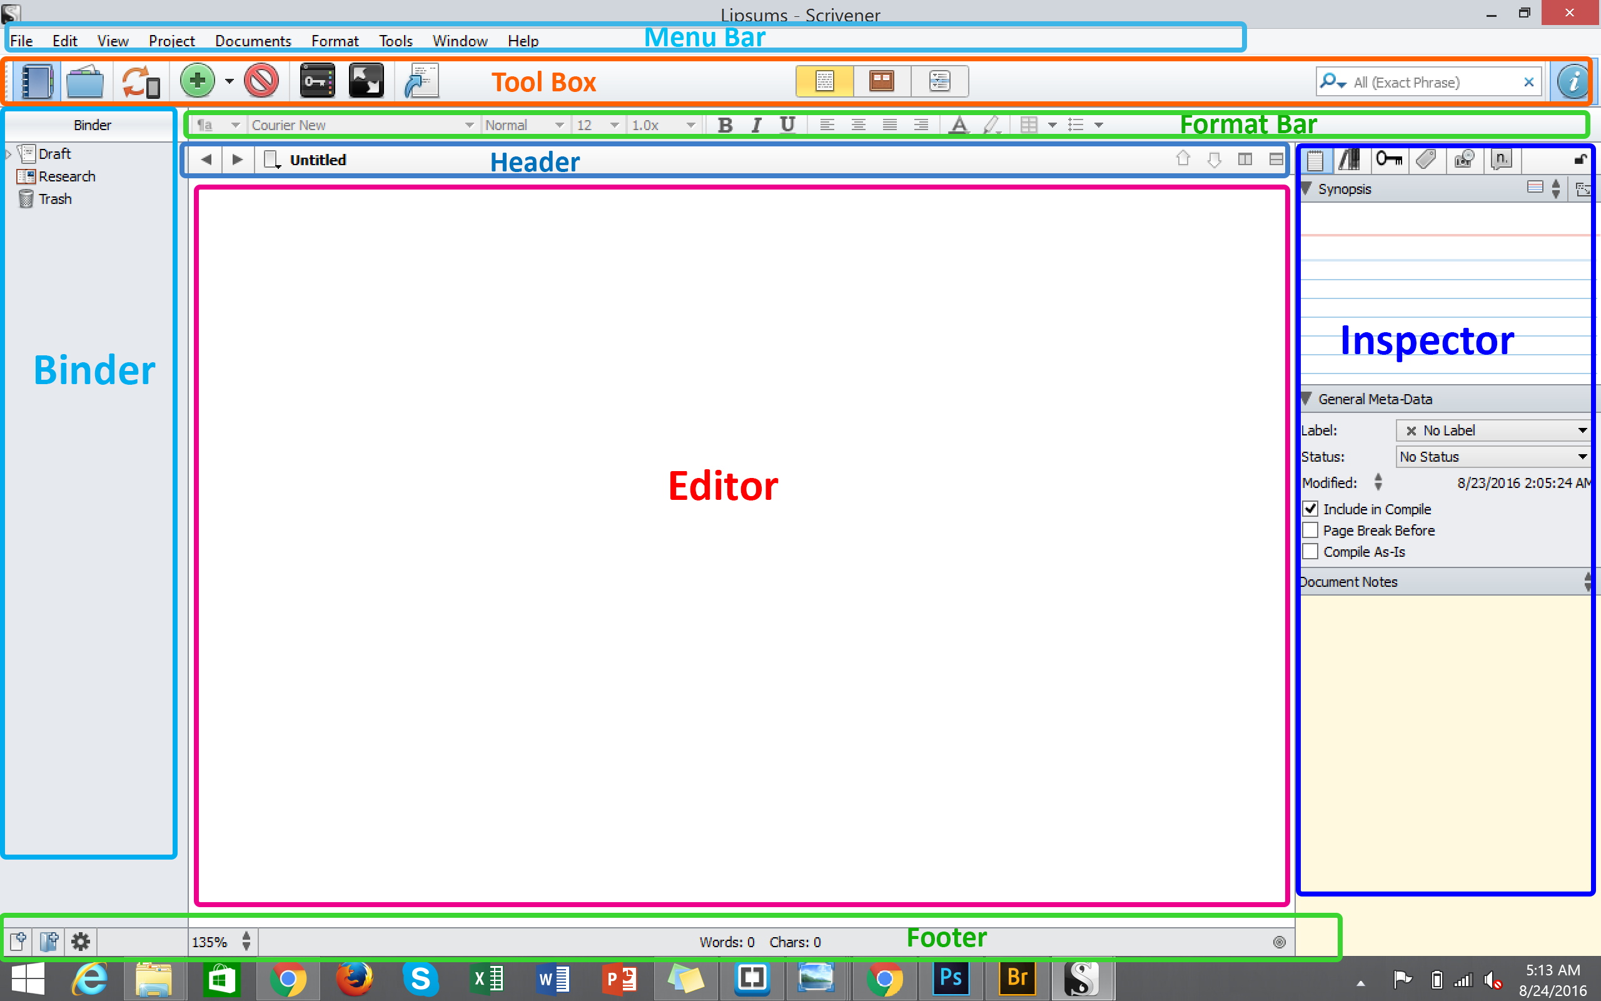Select the Research item in Binder
1601x1001 pixels.
[x=66, y=177]
